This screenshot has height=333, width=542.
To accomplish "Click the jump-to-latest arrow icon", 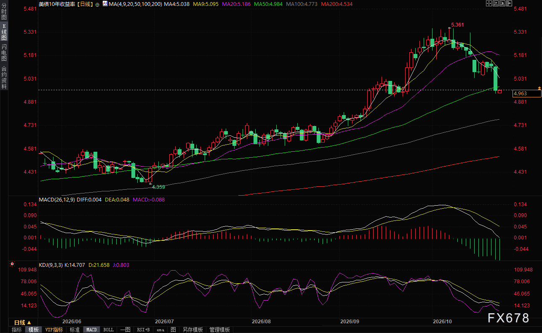I will 509,3.
